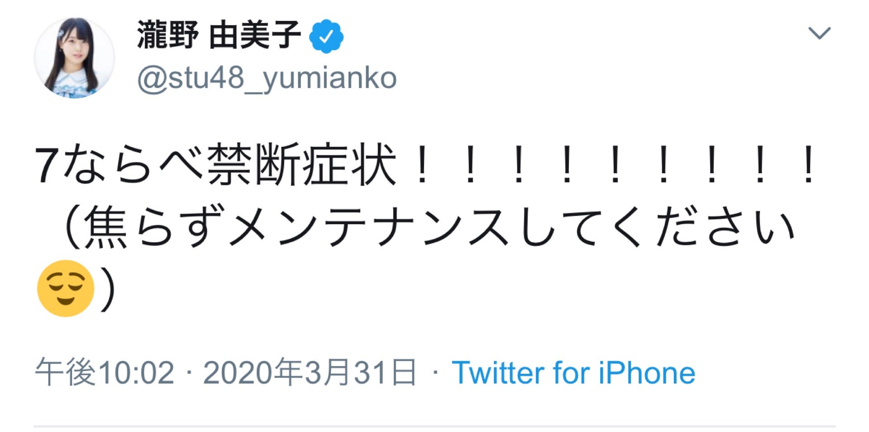
Task: Click the closing parenthesis after the emoji
Action: coord(108,289)
